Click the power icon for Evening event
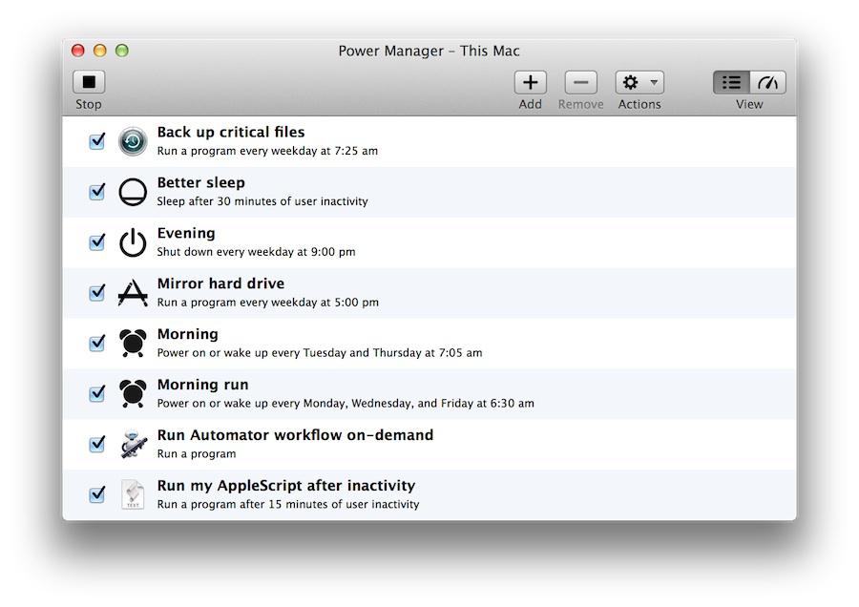Image resolution: width=859 pixels, height=607 pixels. 133,242
